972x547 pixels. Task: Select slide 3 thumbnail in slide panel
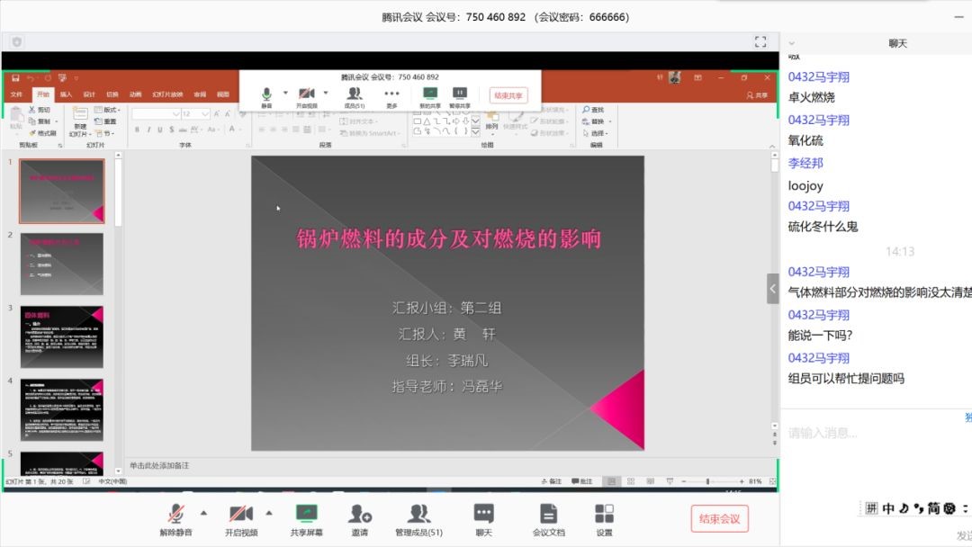[62, 336]
